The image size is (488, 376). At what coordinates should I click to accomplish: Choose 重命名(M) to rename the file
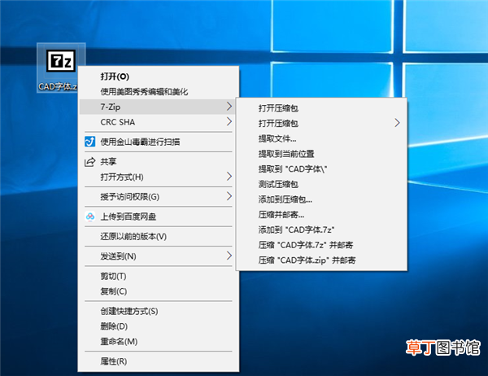click(x=158, y=342)
